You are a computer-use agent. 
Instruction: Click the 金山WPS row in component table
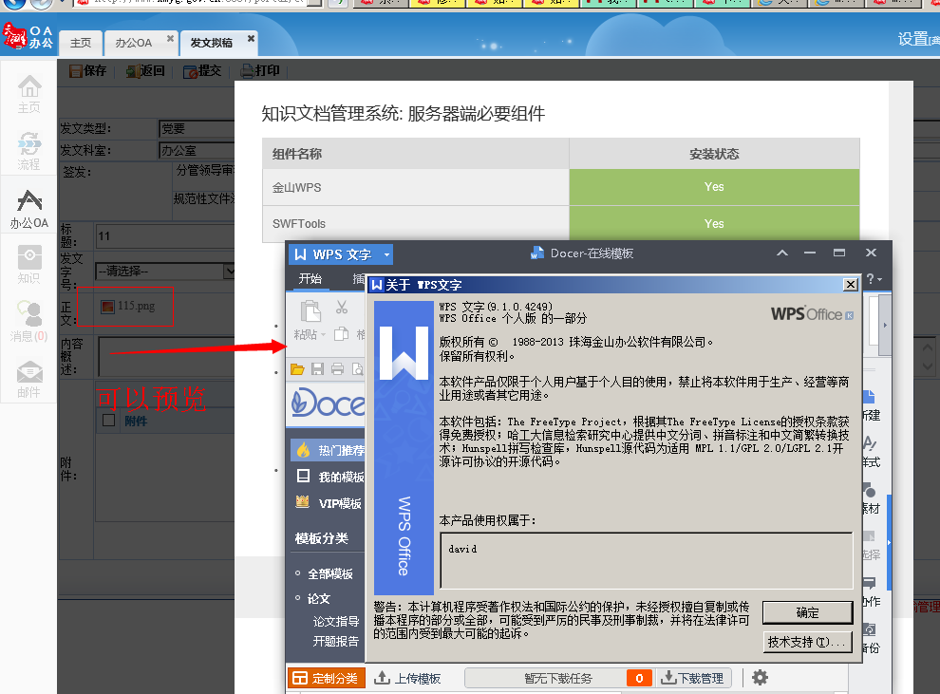(x=560, y=187)
